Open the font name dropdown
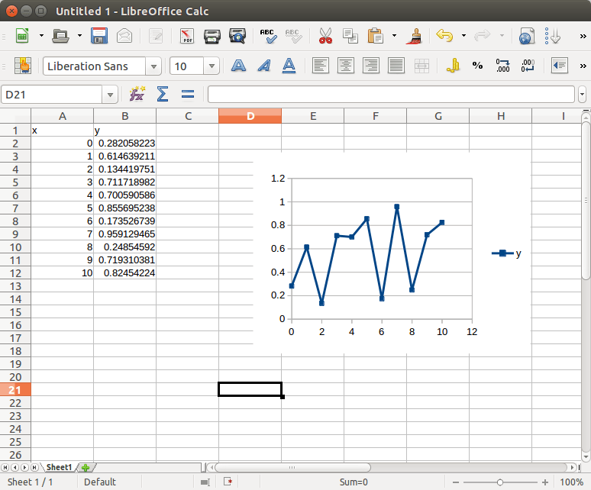The width and height of the screenshot is (591, 490). click(x=153, y=66)
